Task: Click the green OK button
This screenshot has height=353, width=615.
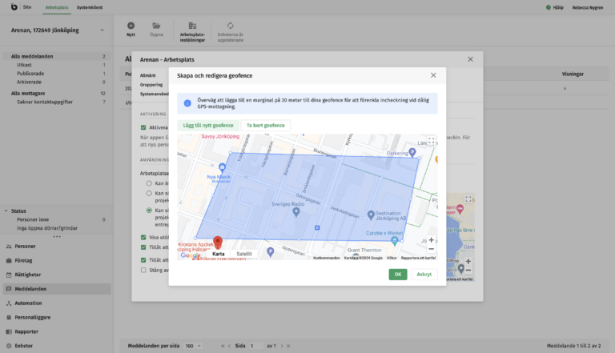Action: tap(397, 274)
